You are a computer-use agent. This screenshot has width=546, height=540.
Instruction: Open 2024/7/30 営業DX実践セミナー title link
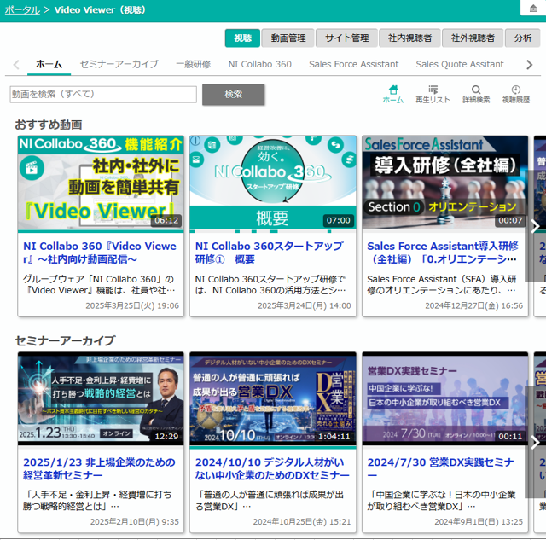441,468
